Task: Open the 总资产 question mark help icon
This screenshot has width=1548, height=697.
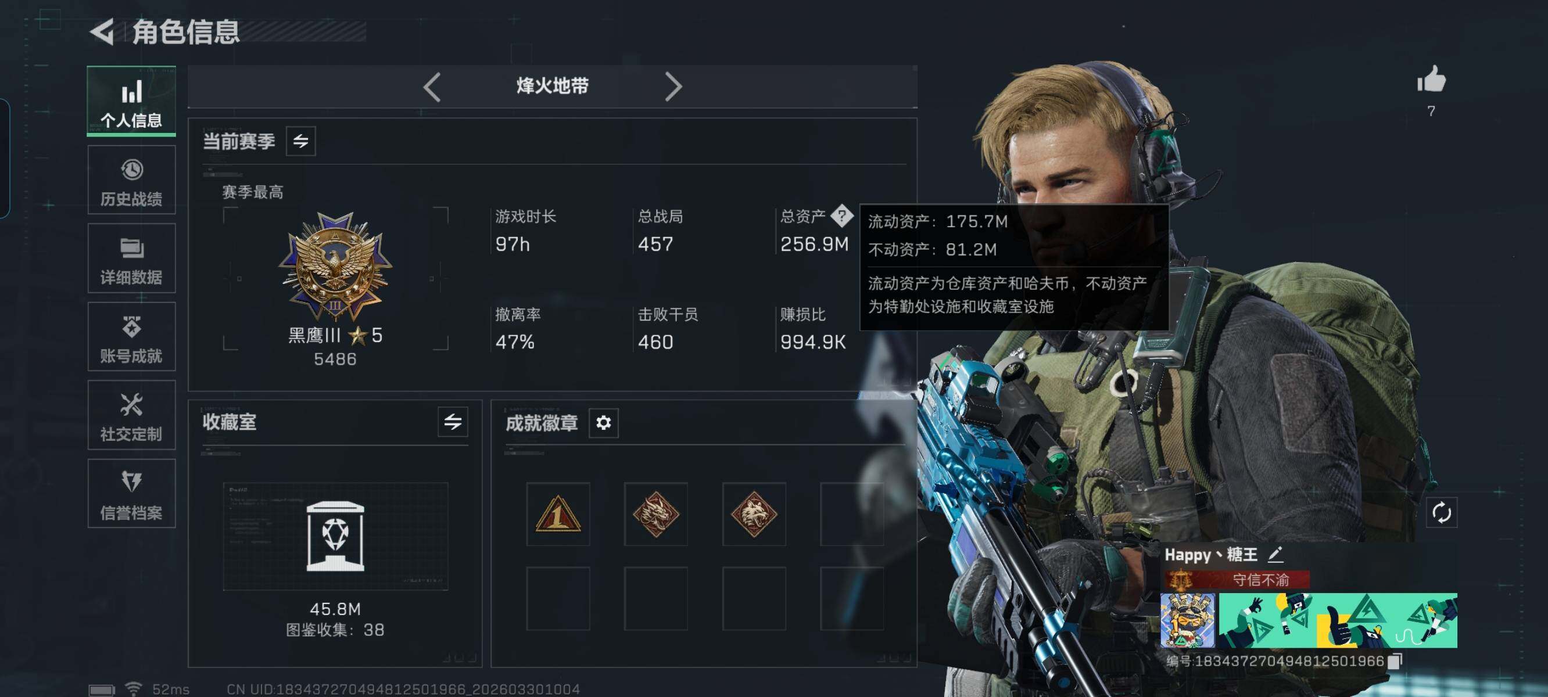Action: (841, 215)
